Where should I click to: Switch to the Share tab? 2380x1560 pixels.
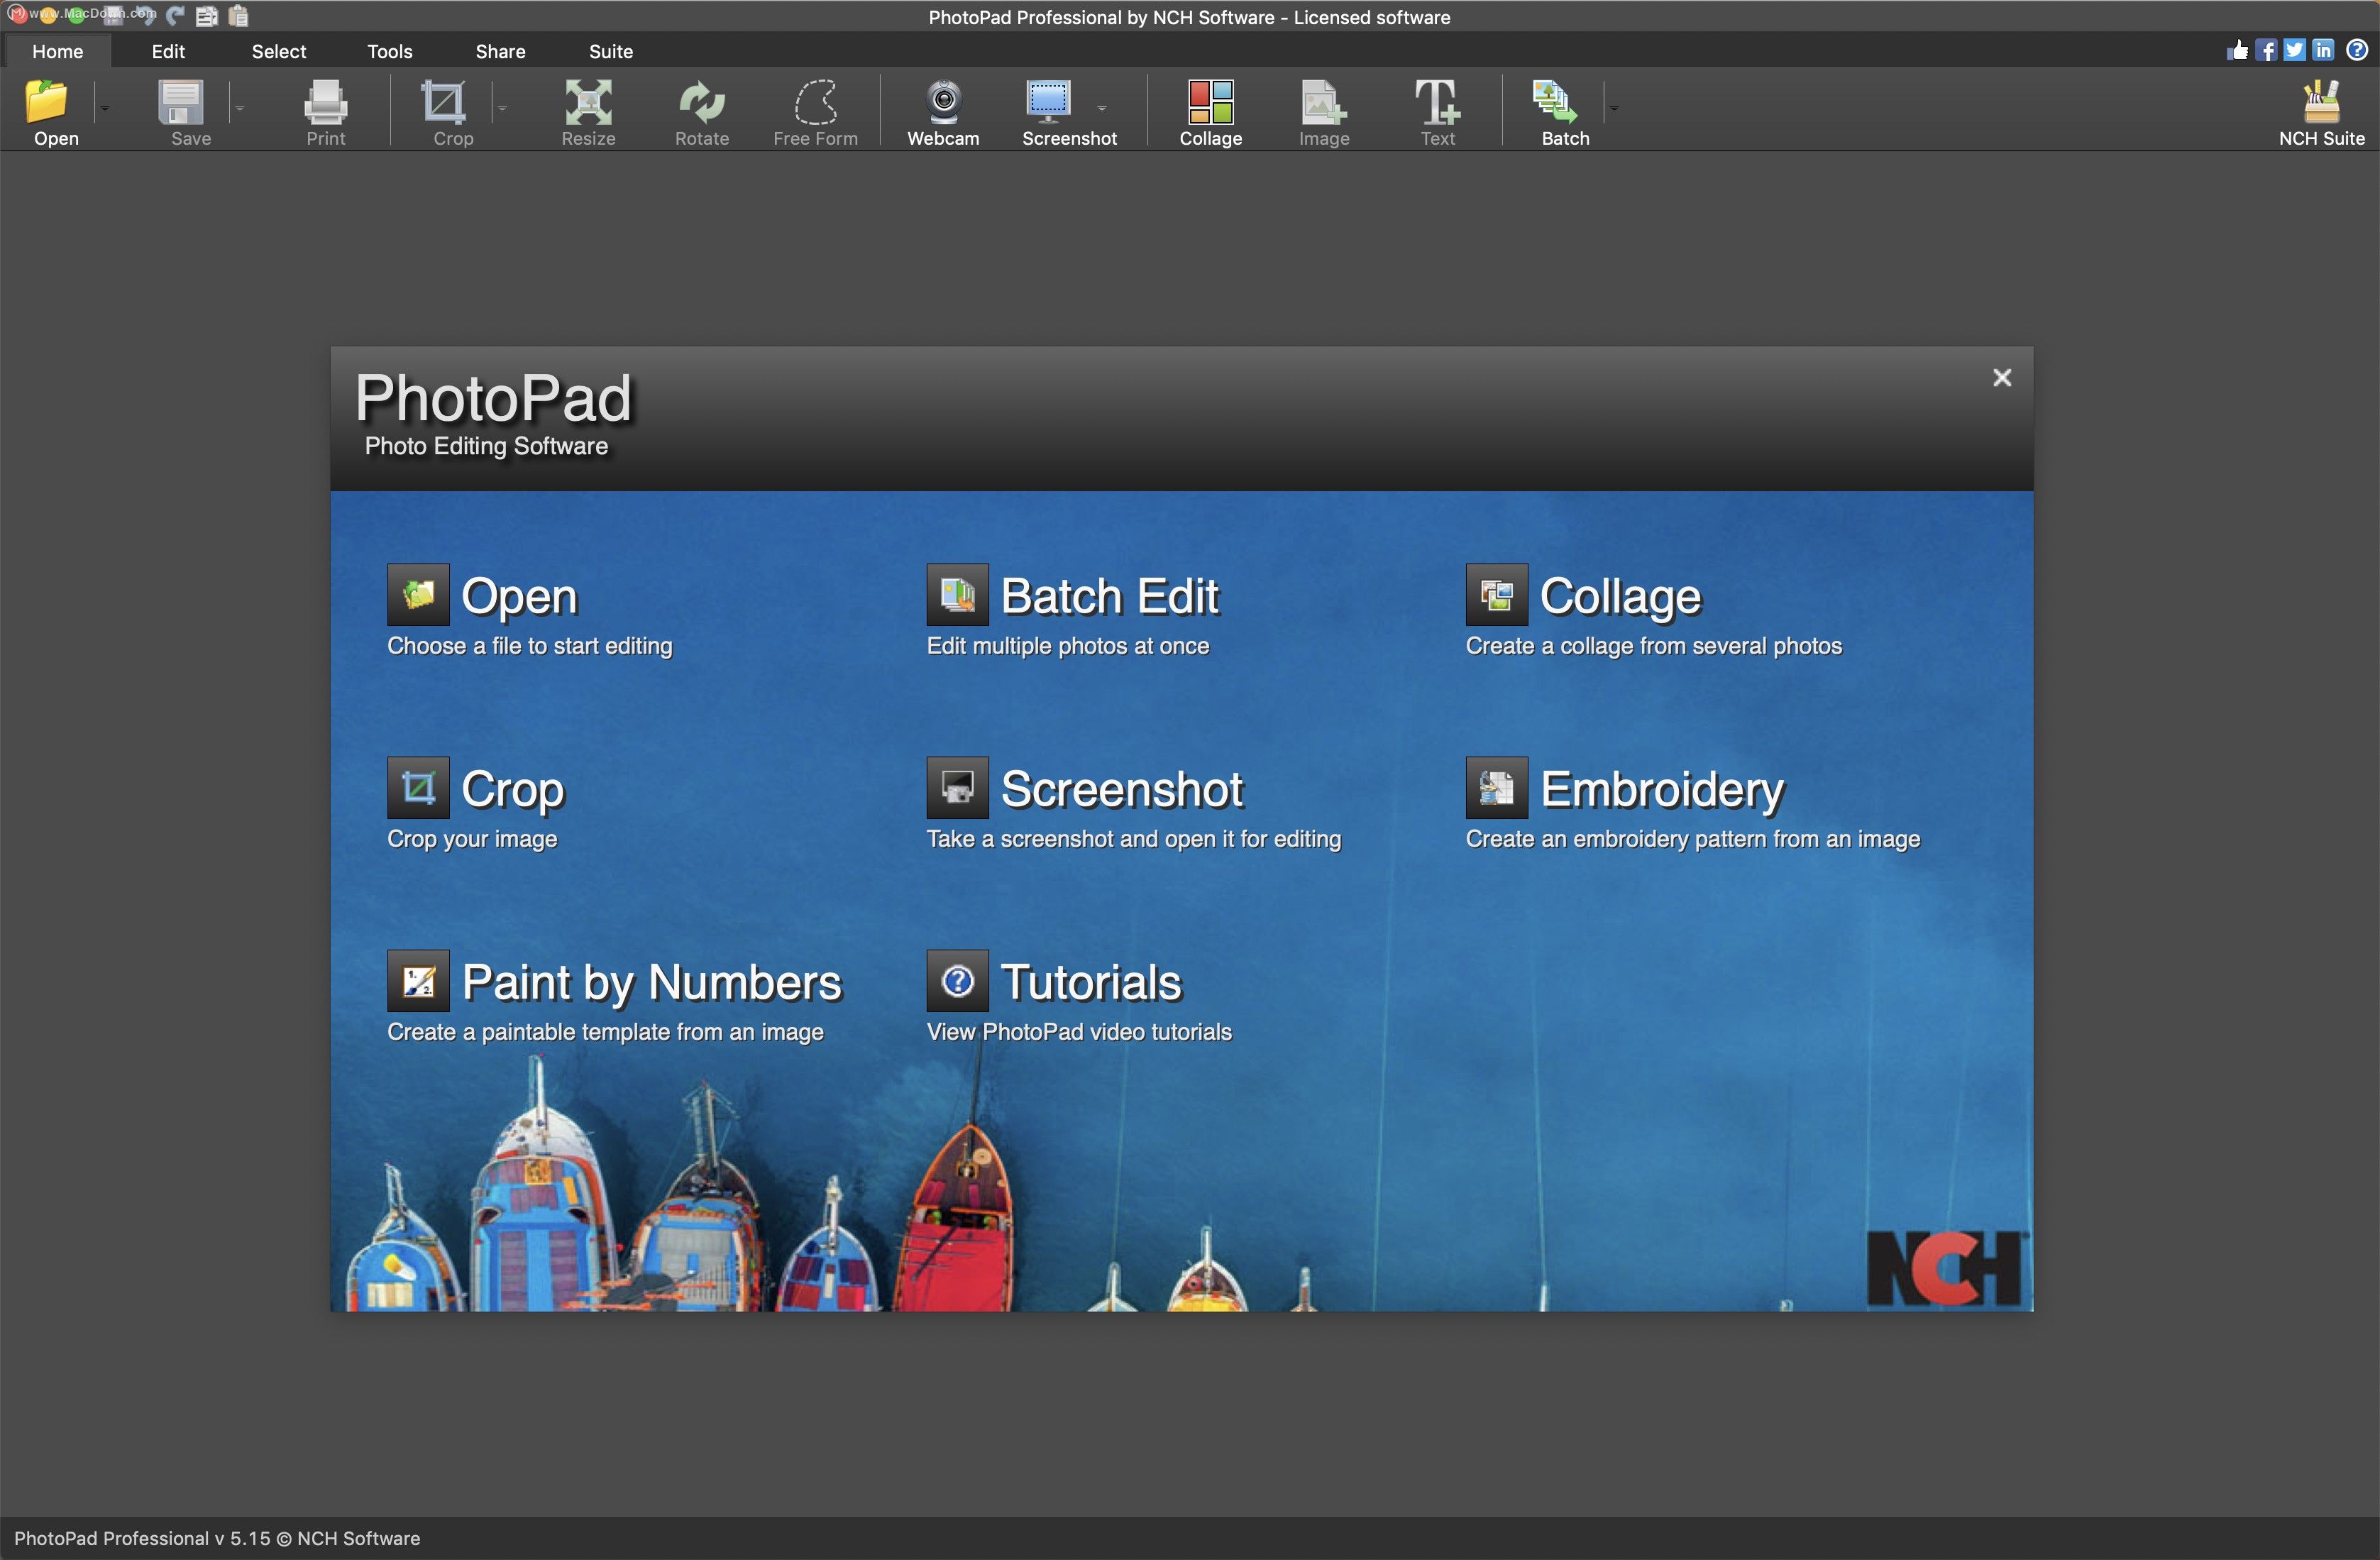[x=500, y=51]
